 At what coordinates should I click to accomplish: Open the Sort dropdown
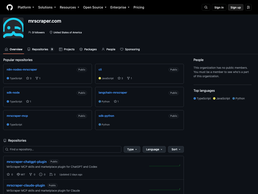click(x=176, y=149)
